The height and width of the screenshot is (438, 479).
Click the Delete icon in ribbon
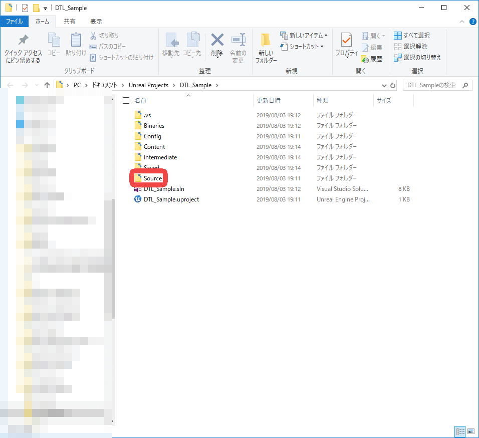(x=217, y=41)
